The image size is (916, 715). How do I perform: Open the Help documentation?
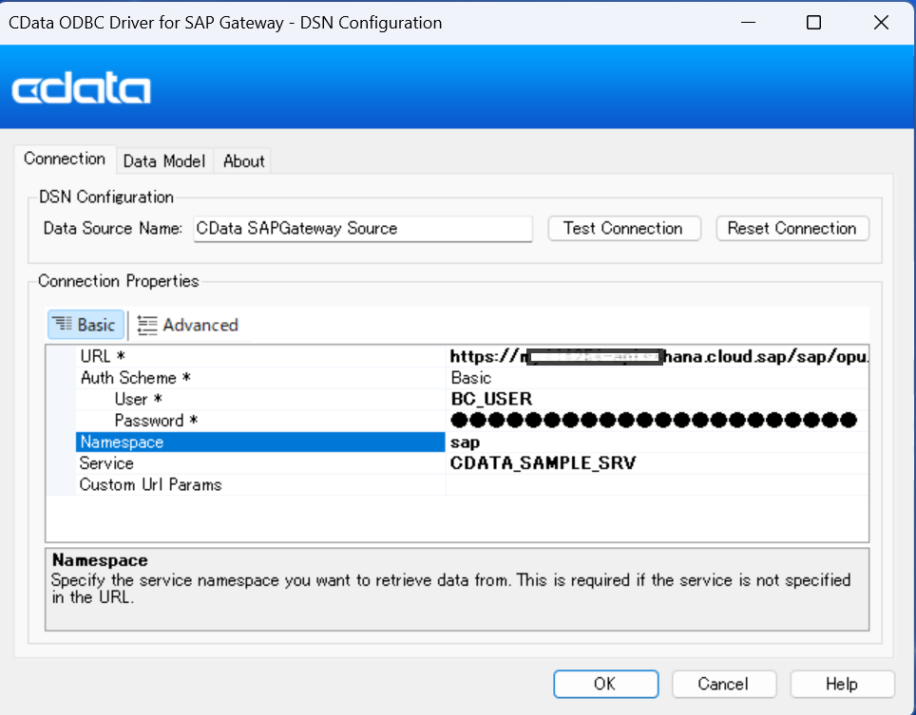(842, 684)
